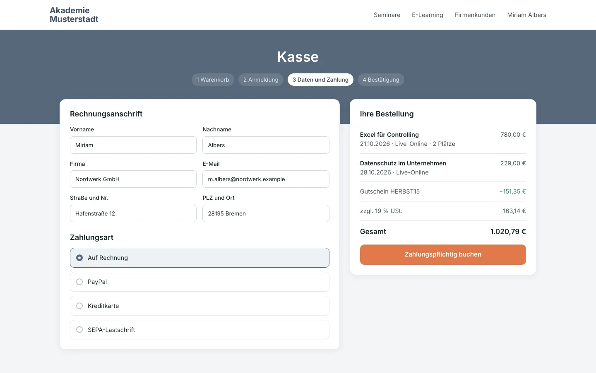Select step 3 Daten und Zahlung
Image resolution: width=596 pixels, height=373 pixels.
tap(320, 80)
